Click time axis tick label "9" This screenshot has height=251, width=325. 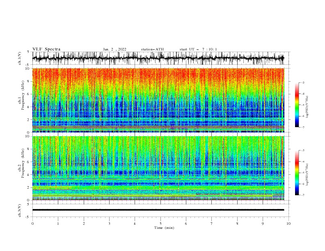point(263,224)
